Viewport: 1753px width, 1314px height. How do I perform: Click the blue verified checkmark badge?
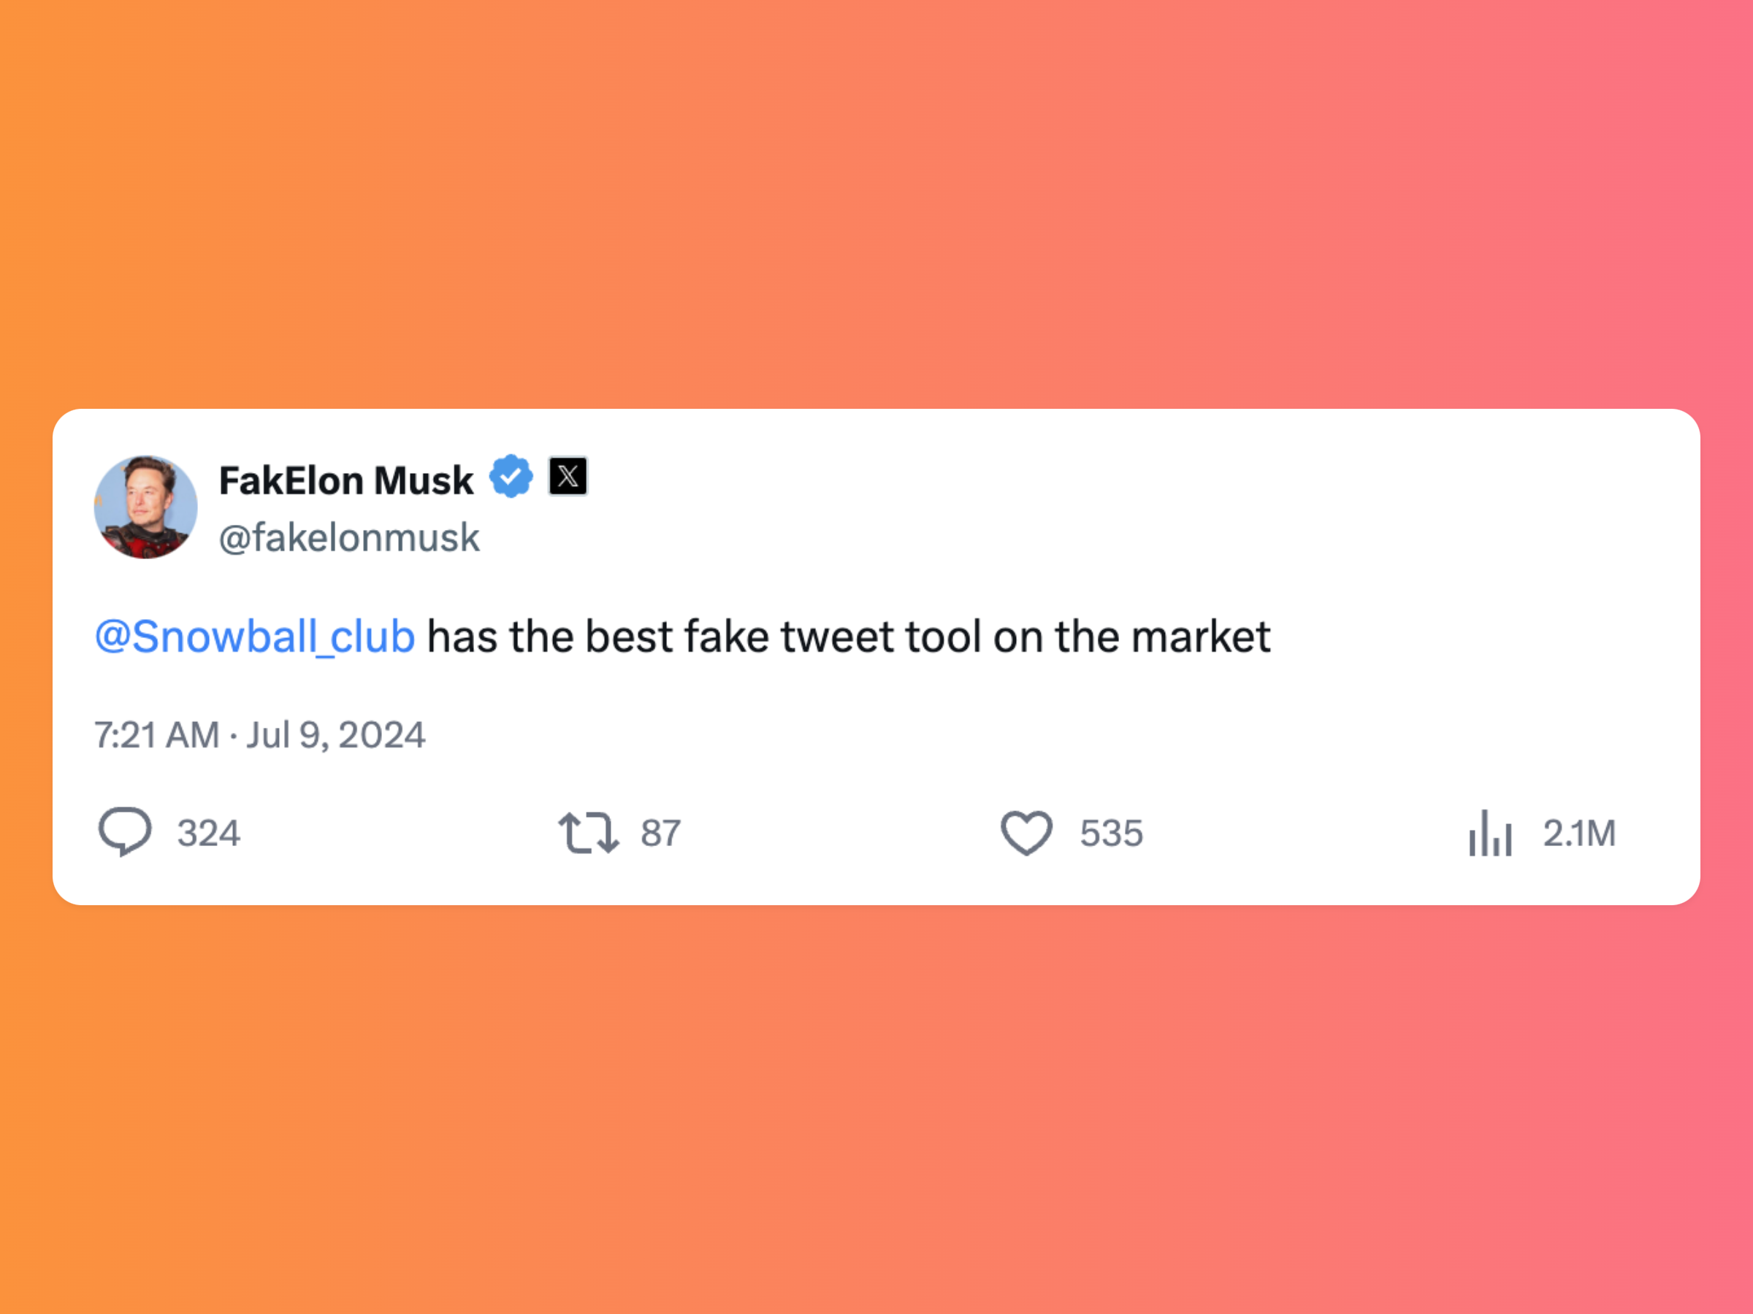[511, 476]
